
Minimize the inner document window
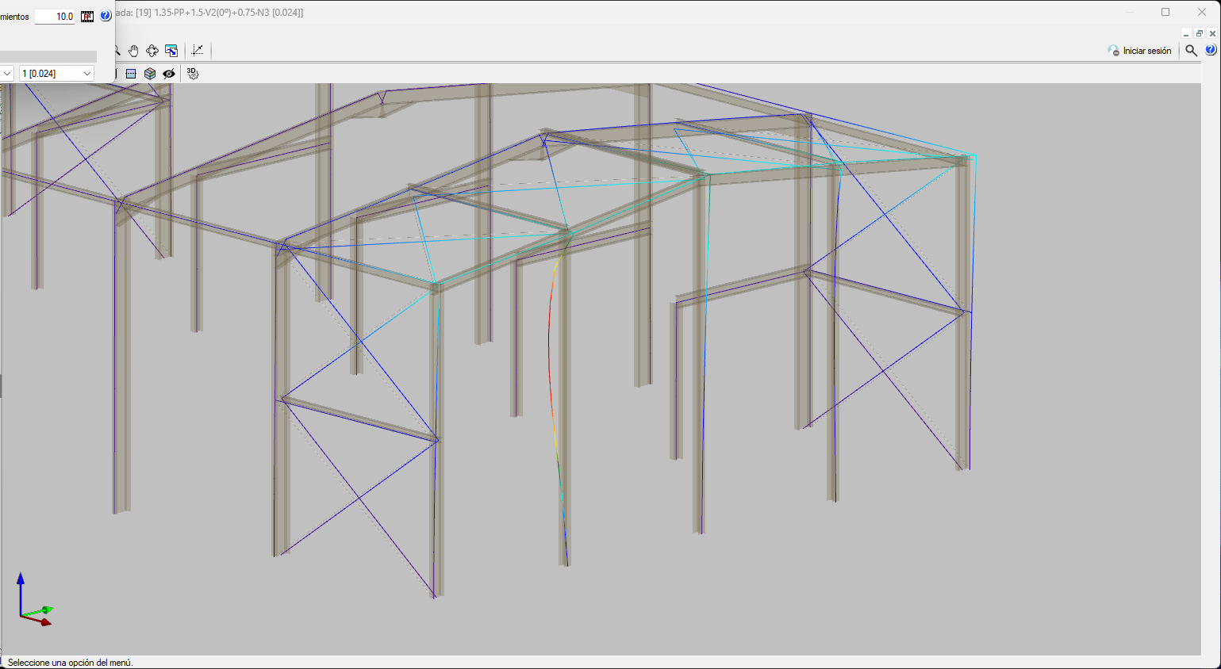click(x=1186, y=33)
